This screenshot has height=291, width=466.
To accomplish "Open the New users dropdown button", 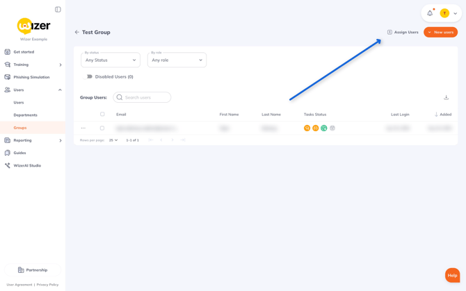I will 440,32.
